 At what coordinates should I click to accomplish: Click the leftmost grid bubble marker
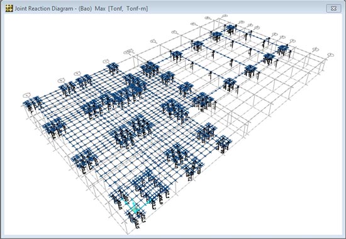pos(26,95)
